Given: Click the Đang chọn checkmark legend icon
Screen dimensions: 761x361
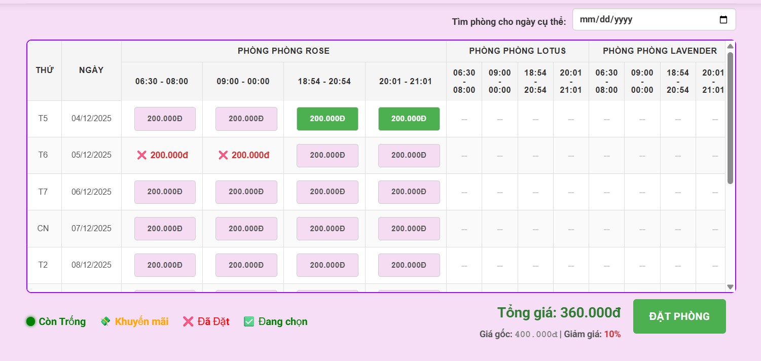Looking at the screenshot, I should (249, 321).
